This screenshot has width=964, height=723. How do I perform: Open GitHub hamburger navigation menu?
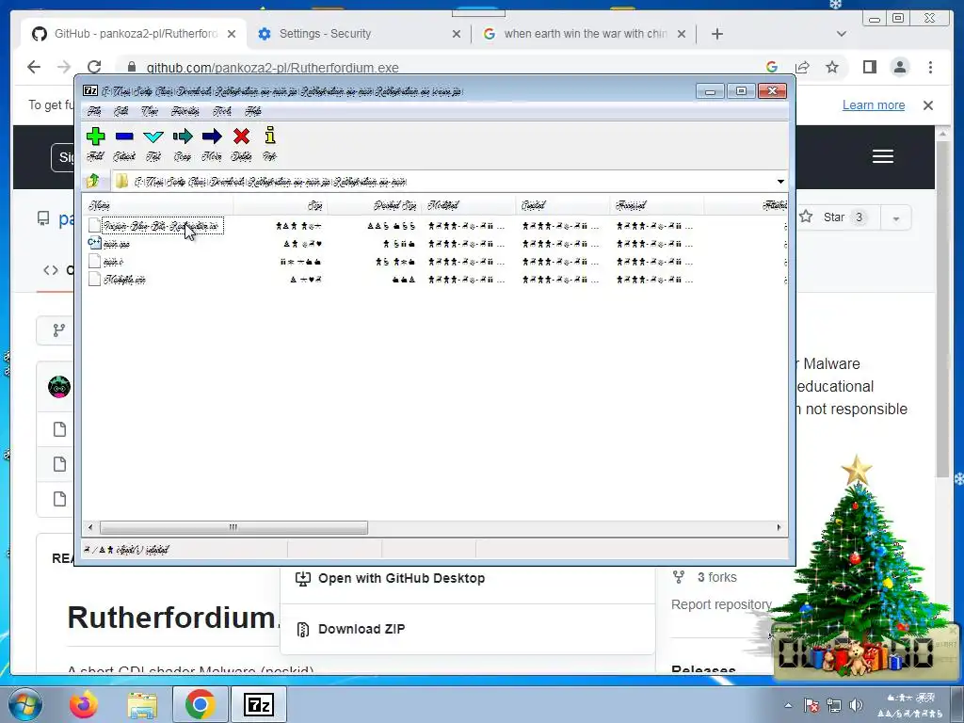(883, 157)
